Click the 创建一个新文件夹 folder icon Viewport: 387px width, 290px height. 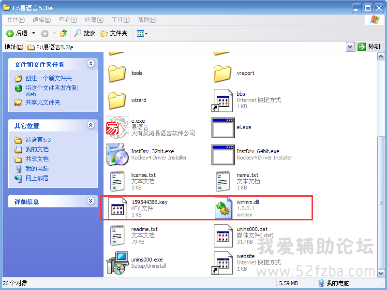point(18,78)
